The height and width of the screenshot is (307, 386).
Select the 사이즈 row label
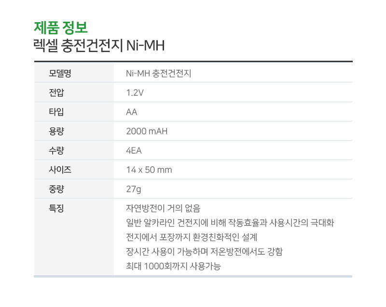(x=60, y=170)
